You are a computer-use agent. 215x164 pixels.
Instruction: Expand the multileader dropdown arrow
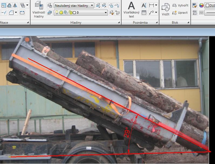156,12
